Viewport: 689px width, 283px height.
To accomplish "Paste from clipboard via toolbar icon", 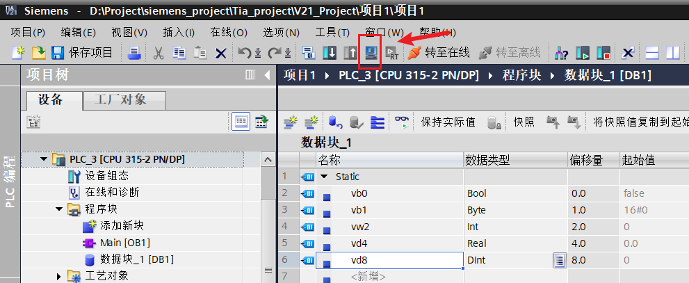I will tap(200, 53).
